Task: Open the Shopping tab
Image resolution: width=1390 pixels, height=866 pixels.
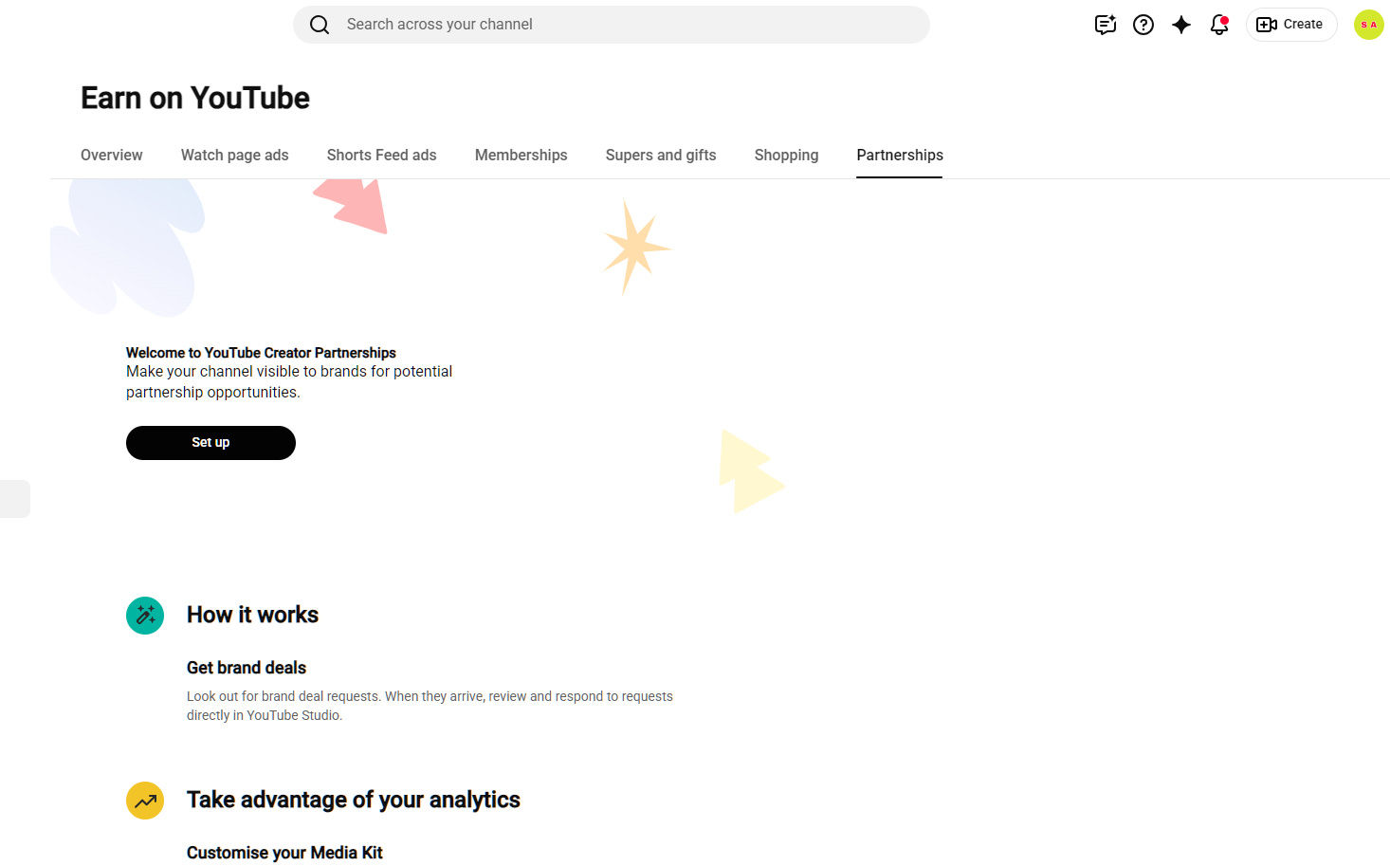Action: pyautogui.click(x=786, y=155)
